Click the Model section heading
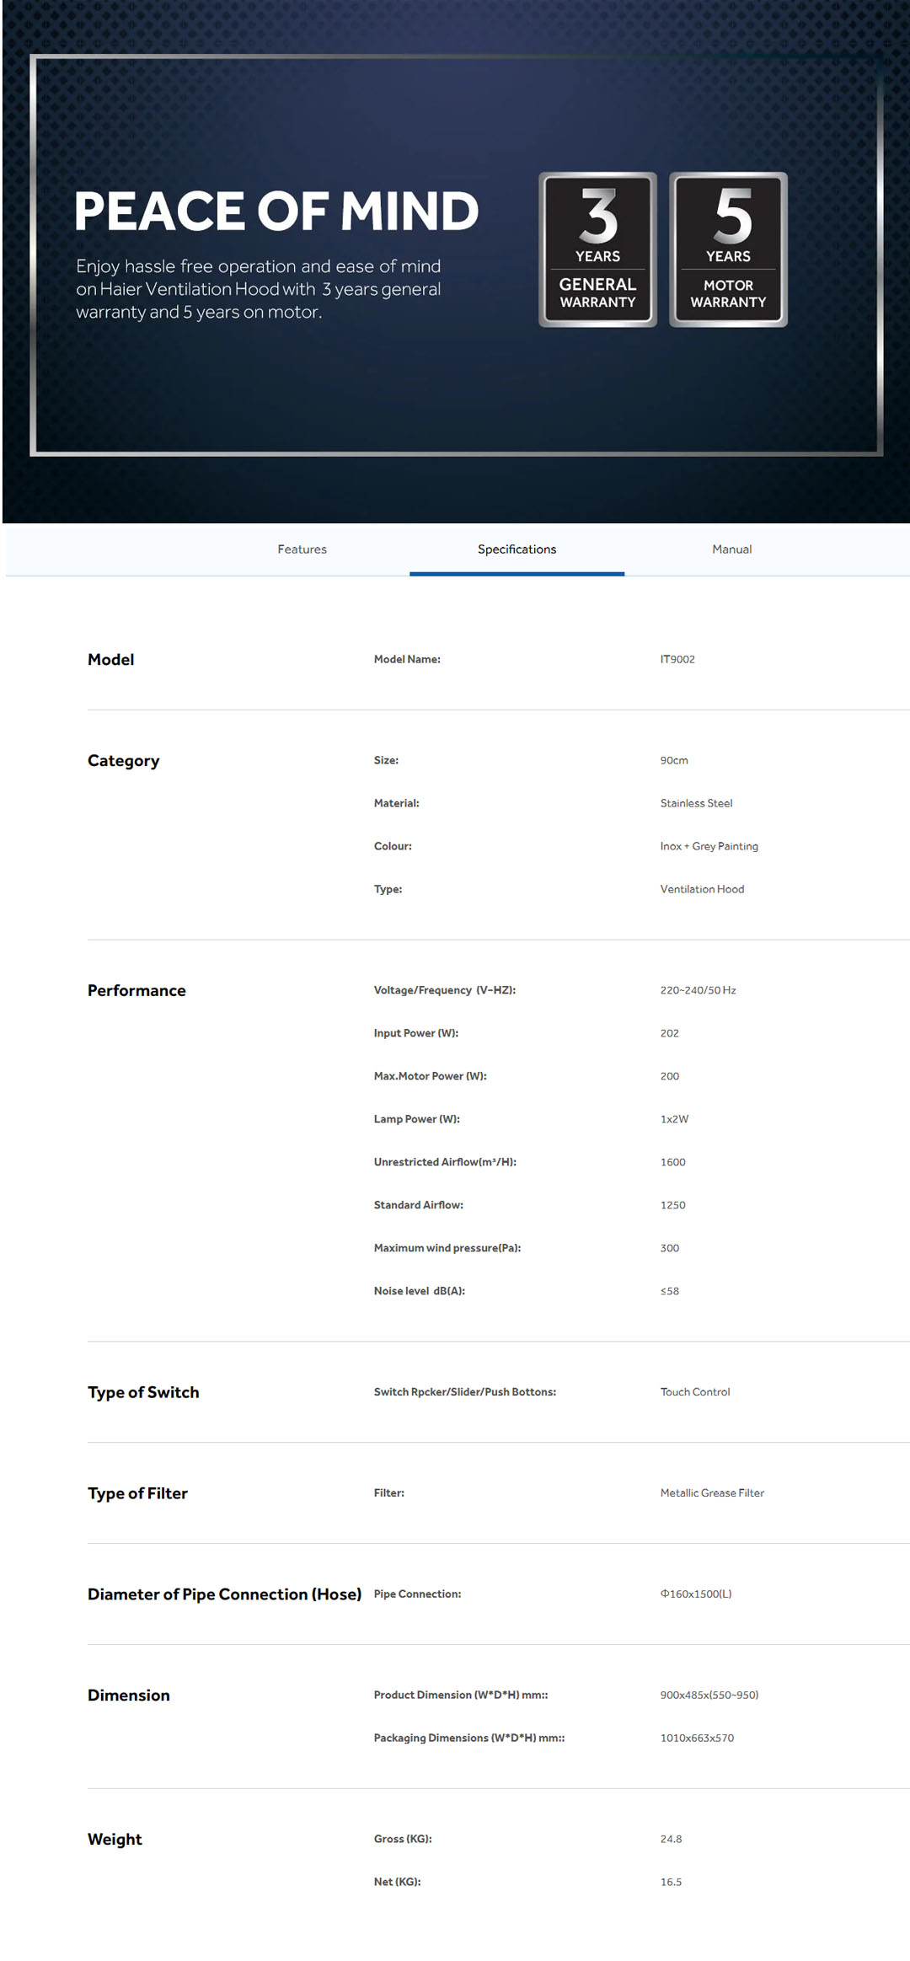This screenshot has height=1961, width=910. 110,660
